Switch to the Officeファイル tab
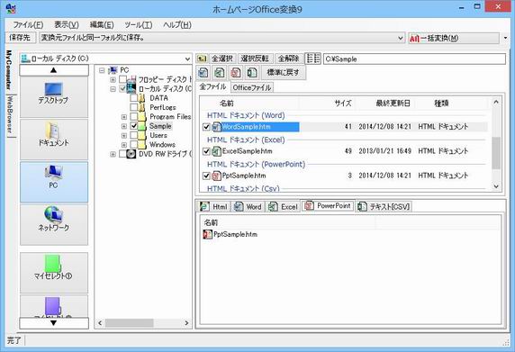515x352 pixels. tap(252, 87)
